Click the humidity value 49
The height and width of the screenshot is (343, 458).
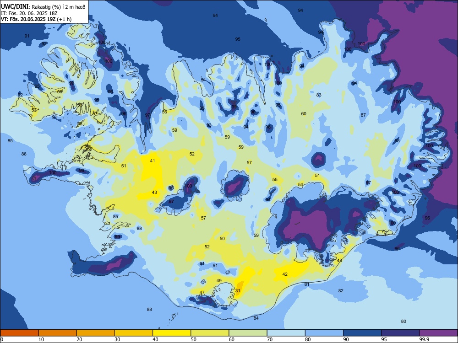point(219,281)
